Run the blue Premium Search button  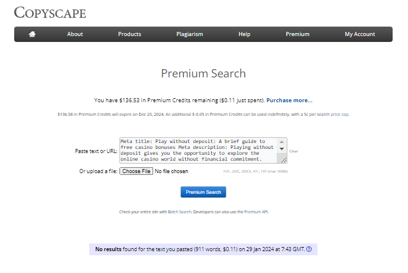click(x=203, y=192)
